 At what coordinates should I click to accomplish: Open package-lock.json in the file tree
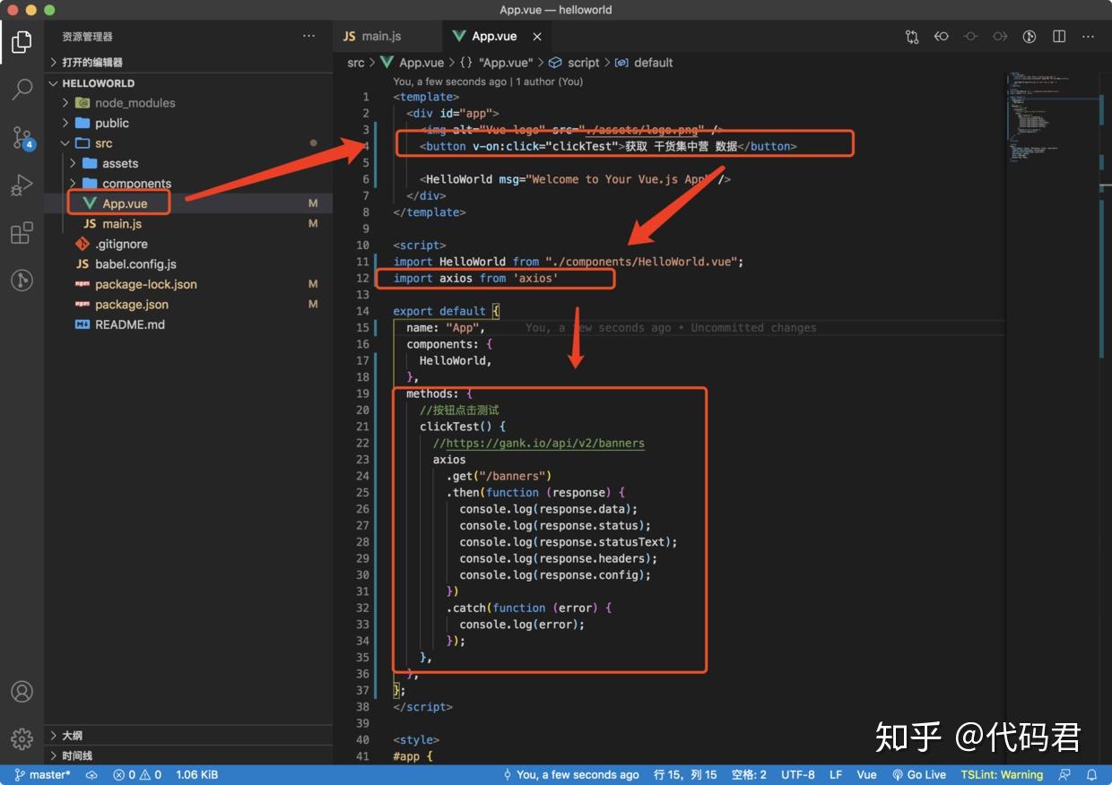point(188,284)
